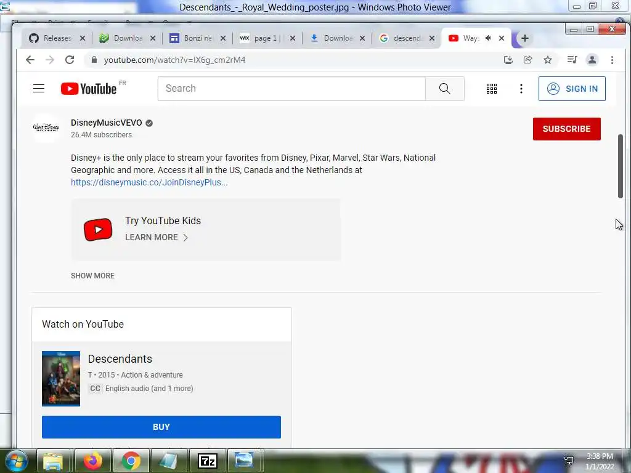Click the blue BUY button

coord(161,427)
